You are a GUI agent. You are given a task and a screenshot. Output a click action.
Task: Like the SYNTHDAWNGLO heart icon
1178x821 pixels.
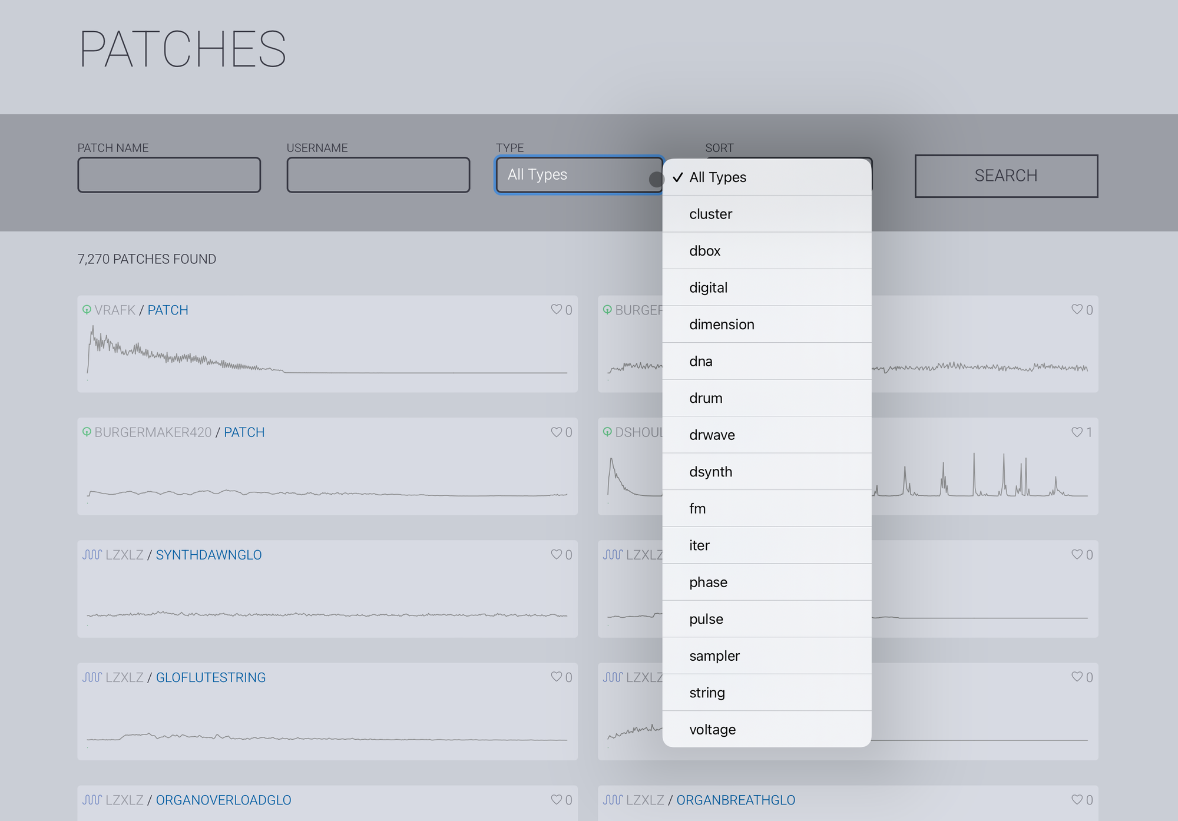556,554
